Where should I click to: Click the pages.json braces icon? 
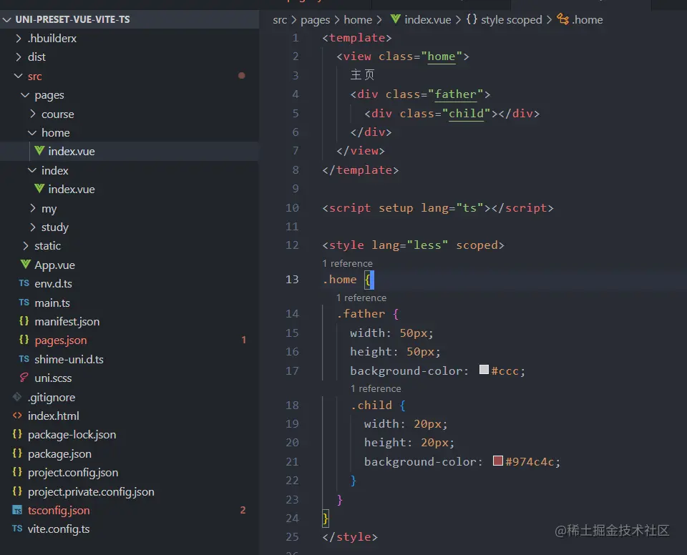coord(24,340)
